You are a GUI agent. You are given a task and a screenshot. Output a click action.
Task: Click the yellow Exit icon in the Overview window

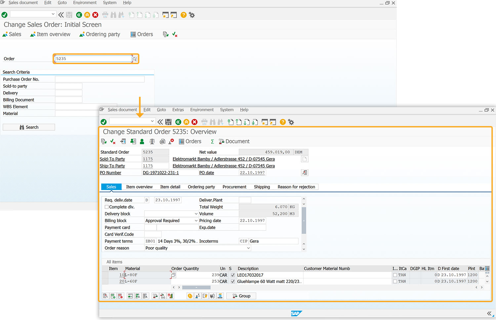tap(186, 122)
